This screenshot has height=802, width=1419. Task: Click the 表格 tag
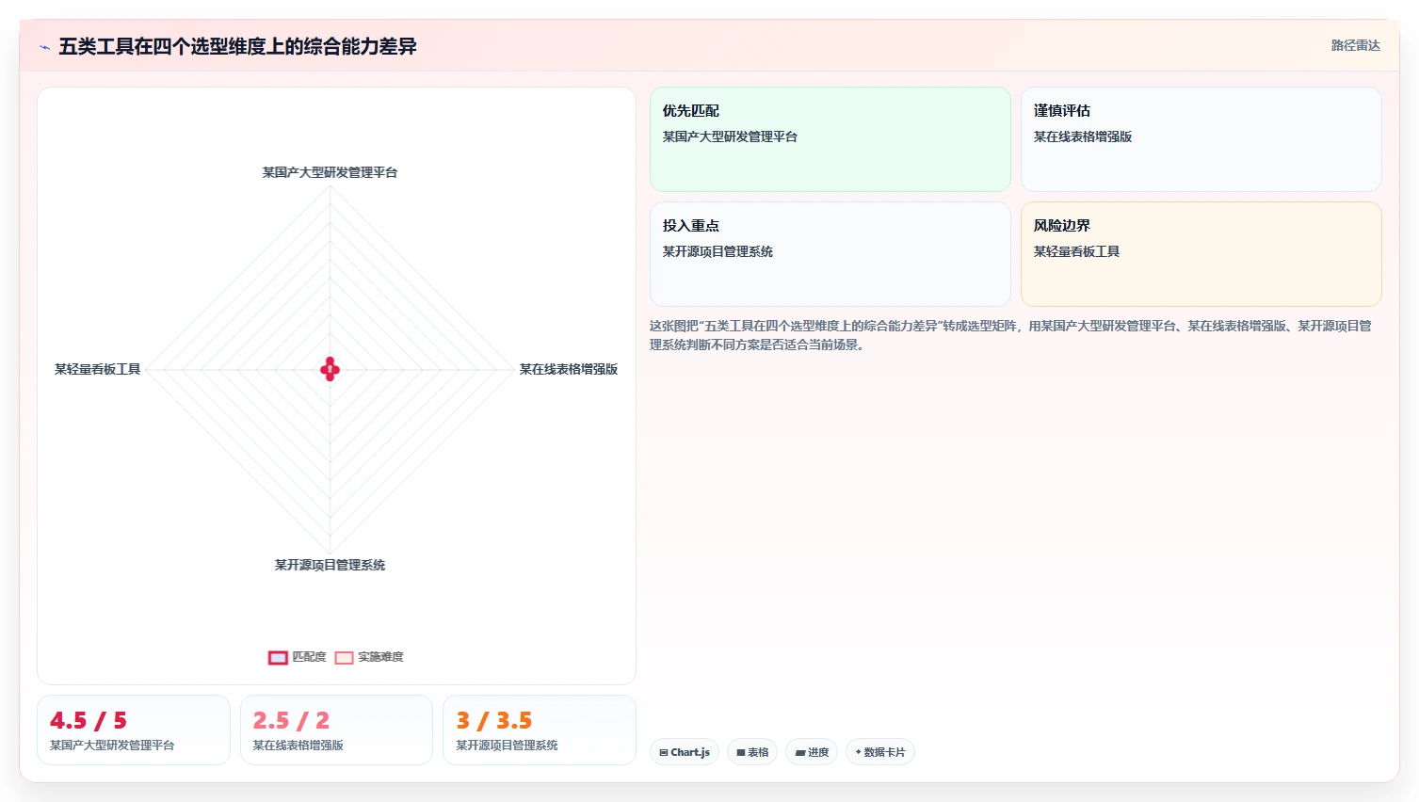tap(752, 752)
